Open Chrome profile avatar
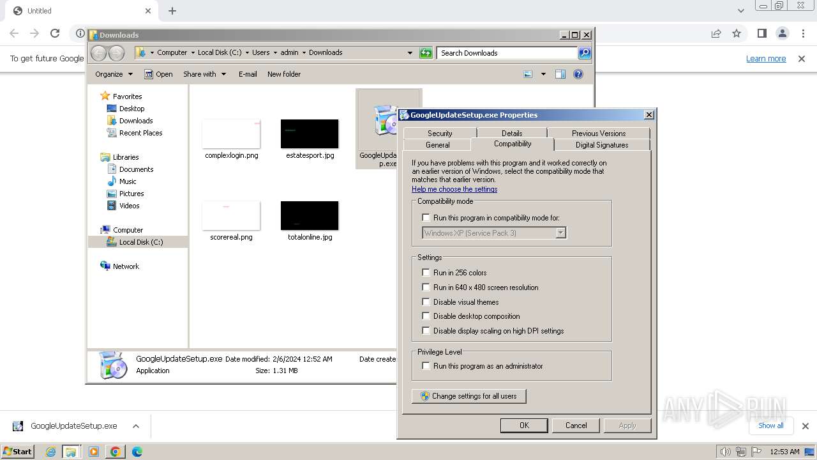The width and height of the screenshot is (817, 460). pos(783,33)
